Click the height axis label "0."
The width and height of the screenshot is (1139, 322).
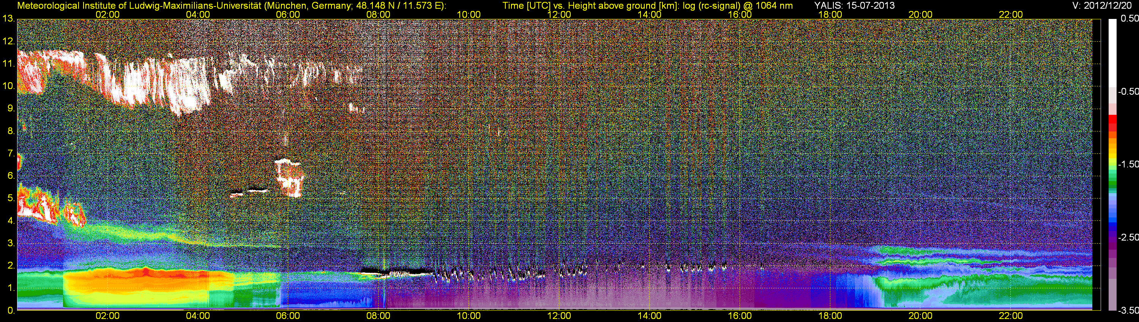point(11,311)
